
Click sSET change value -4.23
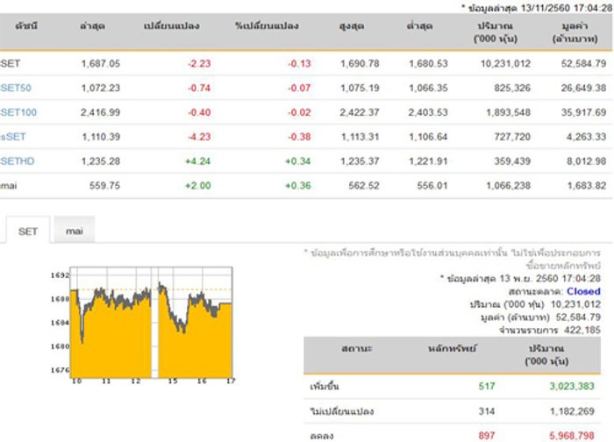tap(199, 137)
